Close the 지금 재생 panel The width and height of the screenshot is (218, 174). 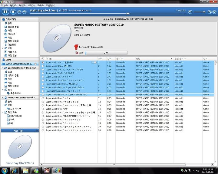click(37, 130)
